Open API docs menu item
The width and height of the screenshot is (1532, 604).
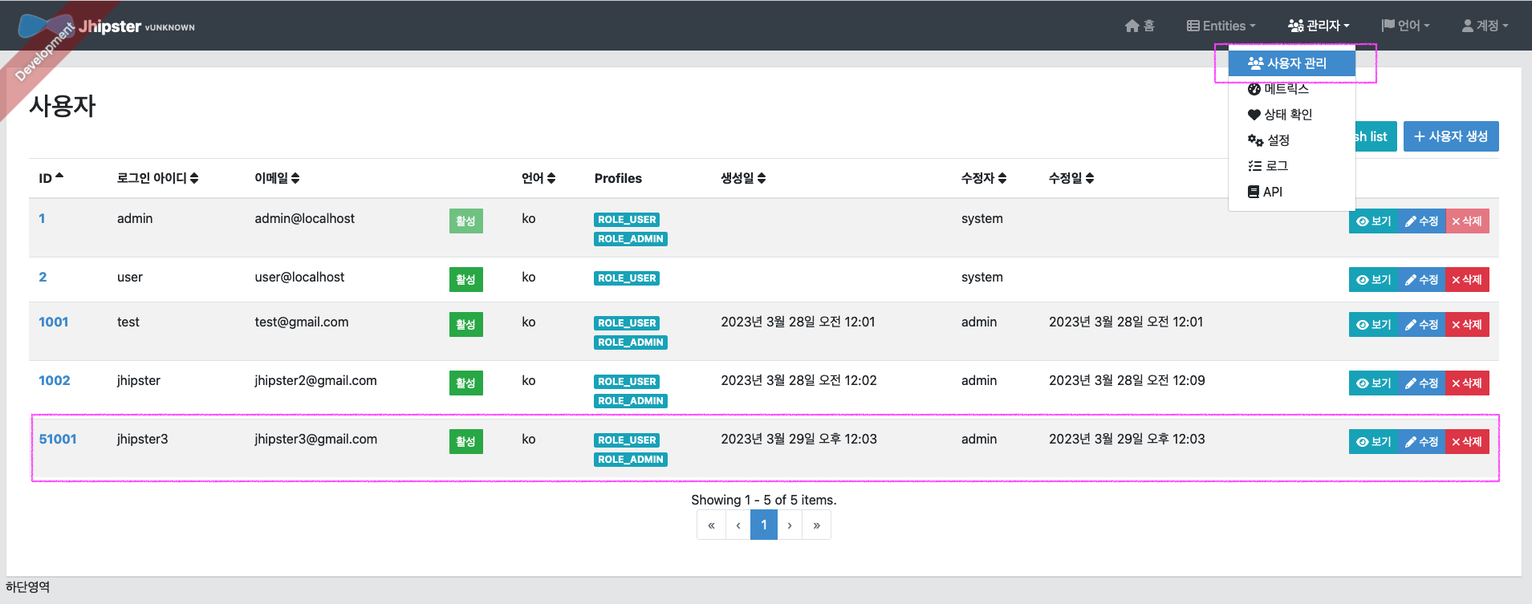click(1291, 192)
